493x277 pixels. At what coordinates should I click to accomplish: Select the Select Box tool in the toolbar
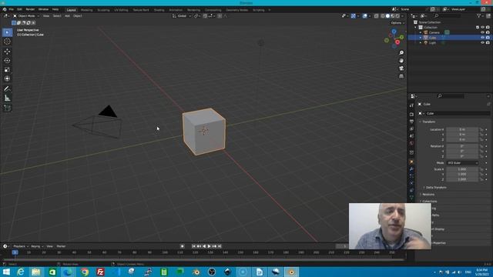[7, 32]
